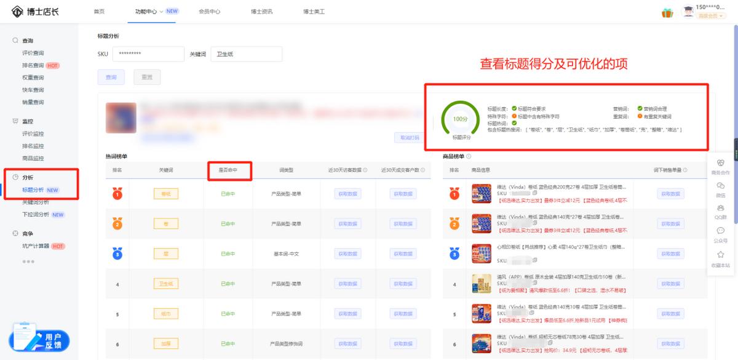The height and width of the screenshot is (360, 738).
Task: Click the QQ群 icon in floating panel
Action: coord(721,208)
